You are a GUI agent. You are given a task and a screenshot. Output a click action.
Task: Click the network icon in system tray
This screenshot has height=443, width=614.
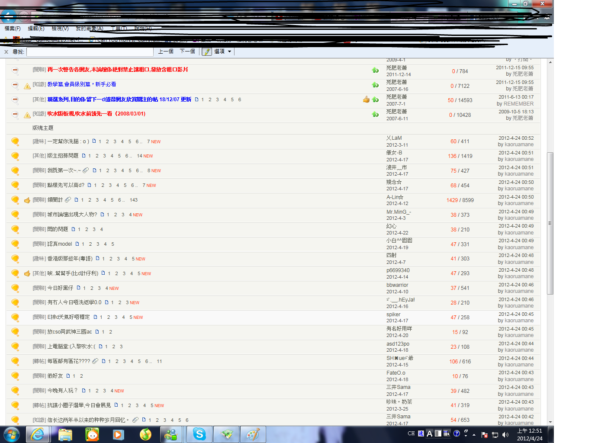[495, 434]
